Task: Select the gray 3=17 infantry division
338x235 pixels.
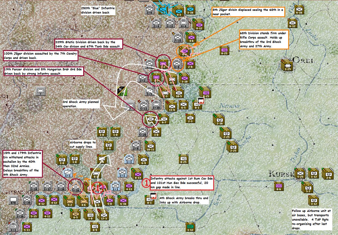Action: (x=47, y=186)
